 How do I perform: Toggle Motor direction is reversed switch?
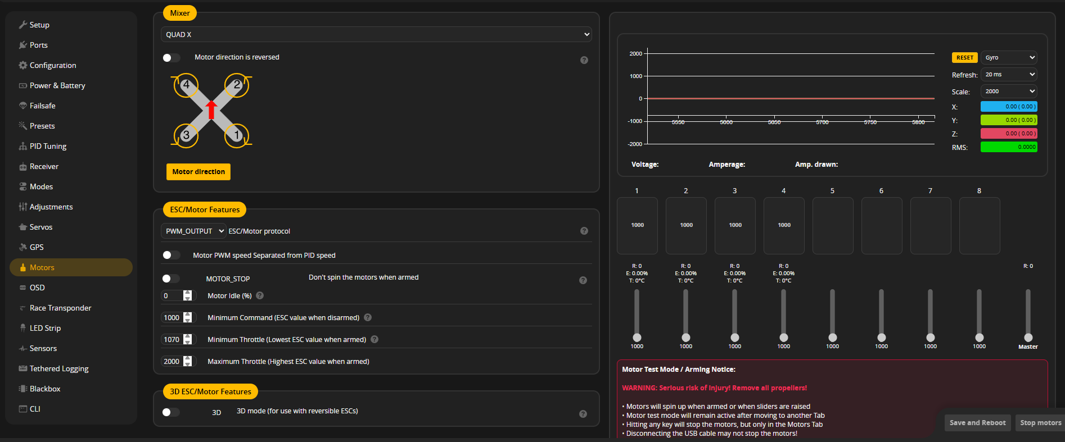coord(171,58)
